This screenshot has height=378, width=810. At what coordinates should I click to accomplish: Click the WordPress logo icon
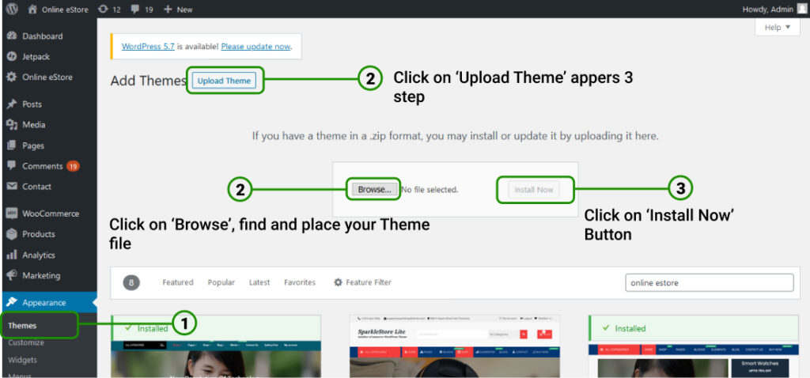tap(12, 9)
